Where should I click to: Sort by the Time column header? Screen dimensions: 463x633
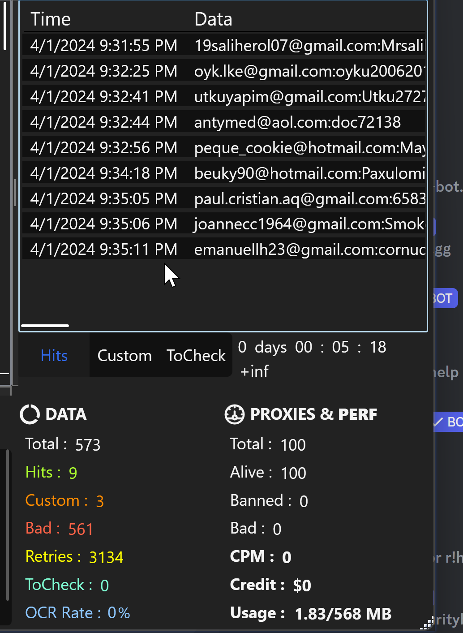point(51,20)
